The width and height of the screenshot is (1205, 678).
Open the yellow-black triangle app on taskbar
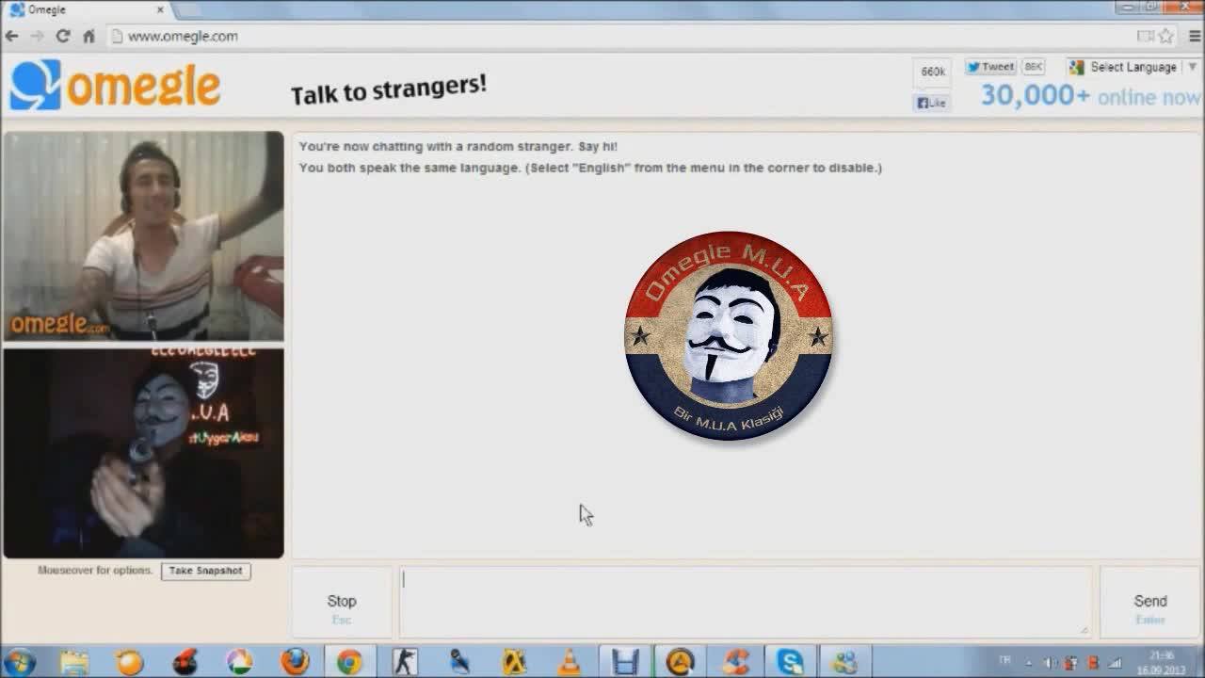click(x=514, y=662)
